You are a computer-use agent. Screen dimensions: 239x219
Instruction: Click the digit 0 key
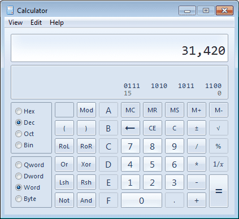click(141, 200)
